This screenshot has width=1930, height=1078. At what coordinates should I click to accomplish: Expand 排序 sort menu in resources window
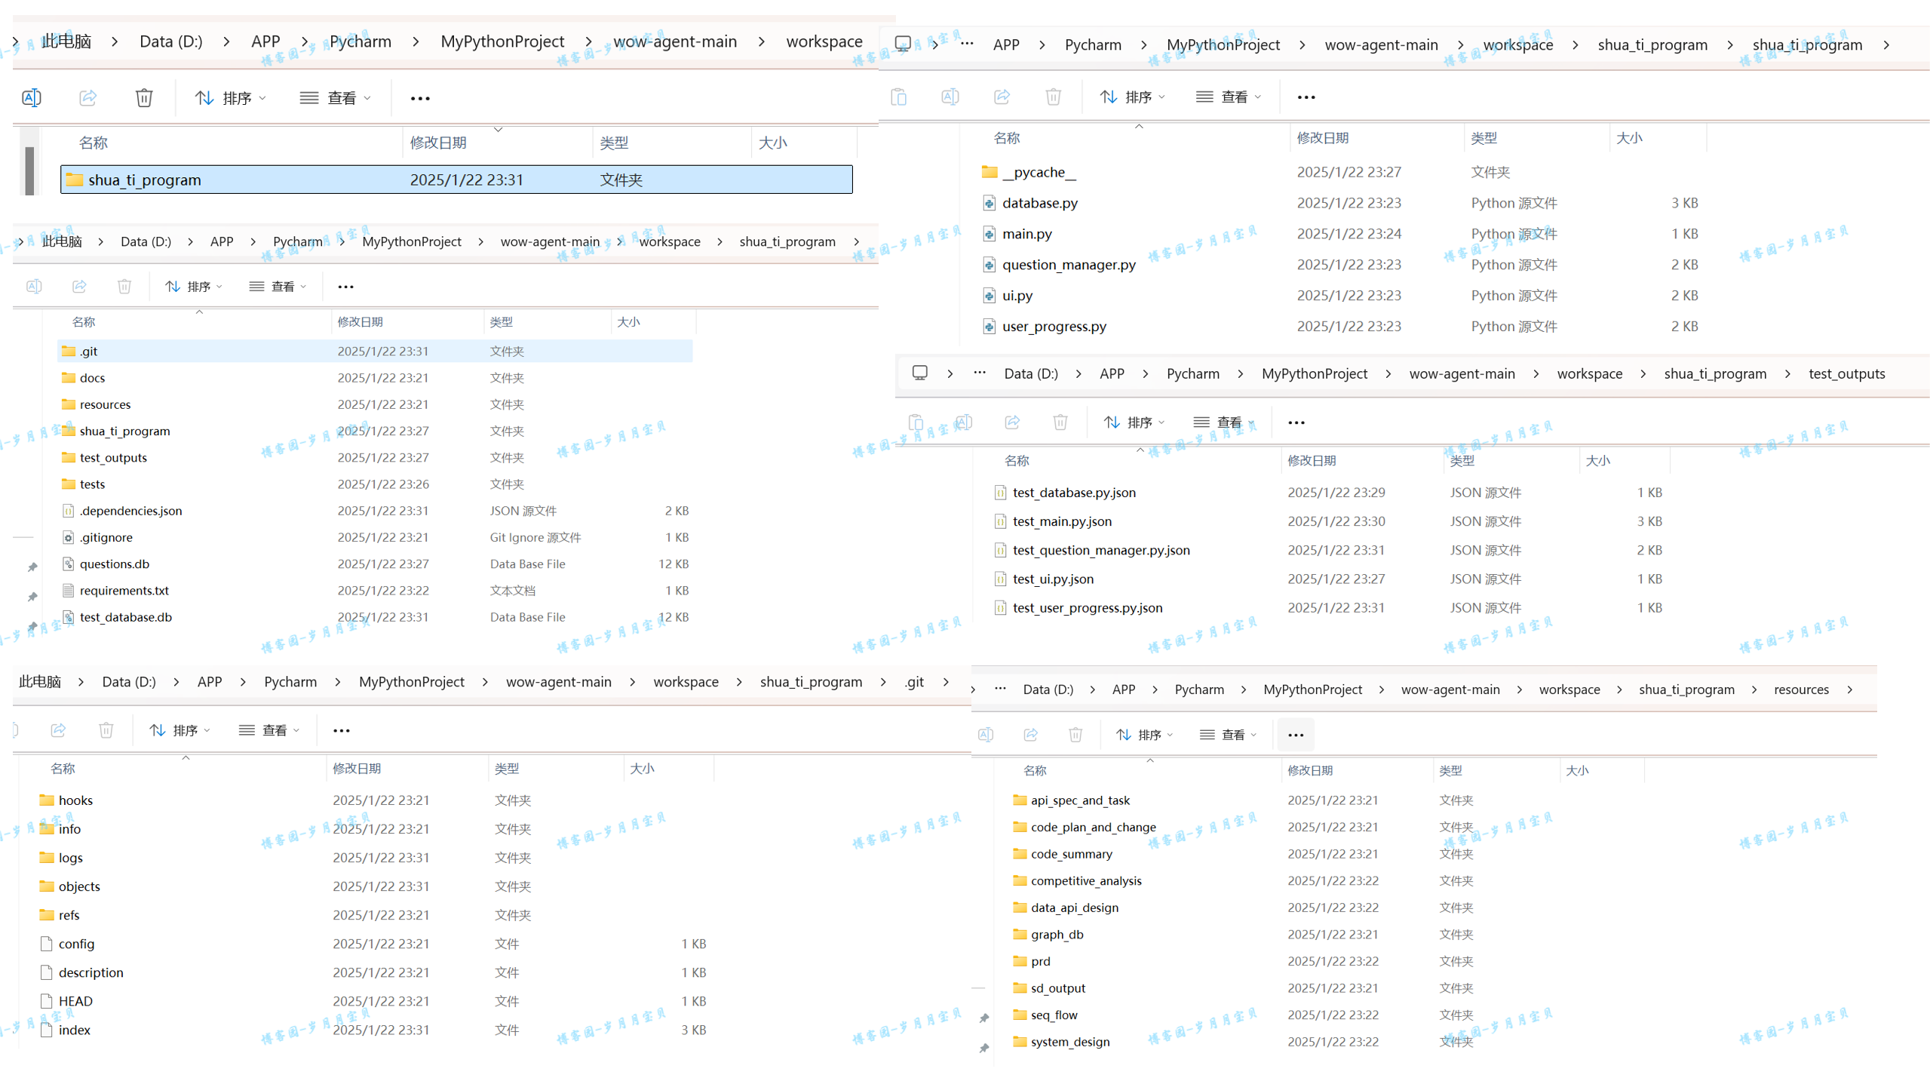[1144, 735]
